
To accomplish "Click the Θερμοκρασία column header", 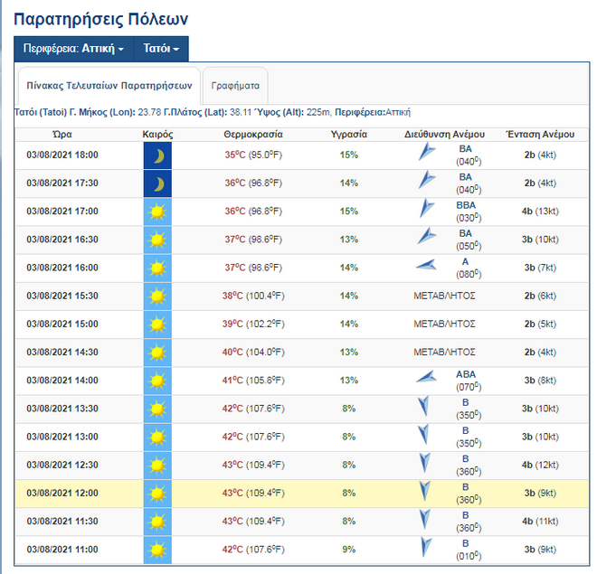I will point(253,134).
